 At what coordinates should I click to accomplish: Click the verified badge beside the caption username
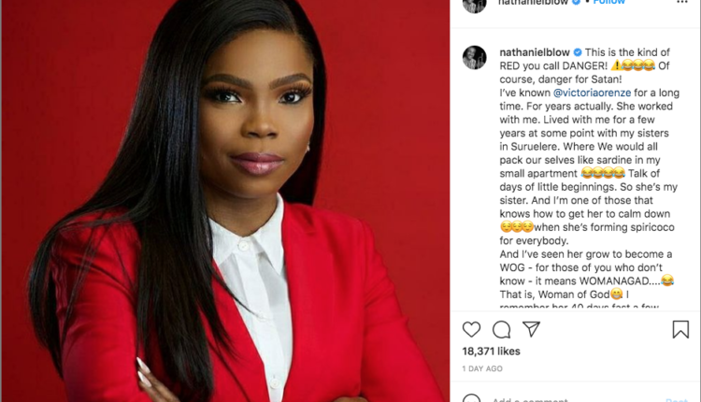coord(578,52)
